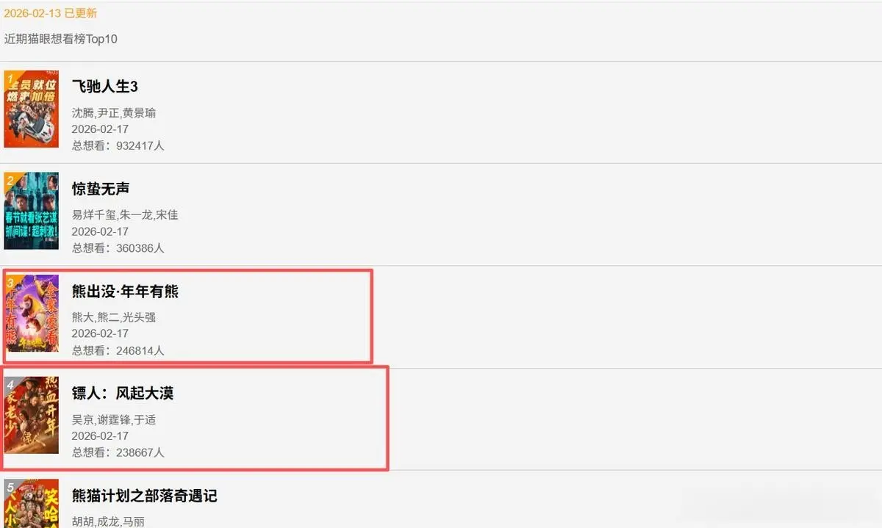Click the 熊猫计划之部落奇遇记 poster
This screenshot has height=528, width=882.
31,504
